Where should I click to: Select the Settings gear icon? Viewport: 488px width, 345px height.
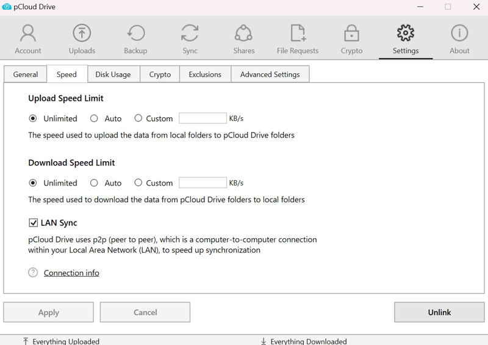pyautogui.click(x=406, y=33)
